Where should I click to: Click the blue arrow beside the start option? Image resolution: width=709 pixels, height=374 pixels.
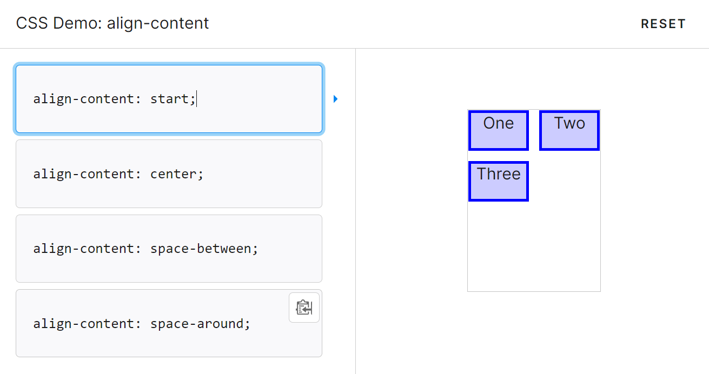(x=335, y=99)
